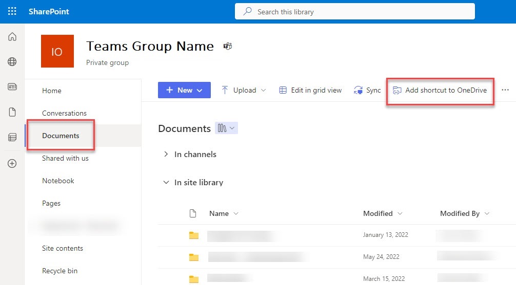The height and width of the screenshot is (285, 516).
Task: Open My lists icon in app bar
Action: (12, 137)
